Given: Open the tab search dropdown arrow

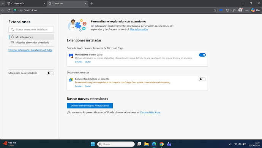Looking at the screenshot, I should coord(3,3).
